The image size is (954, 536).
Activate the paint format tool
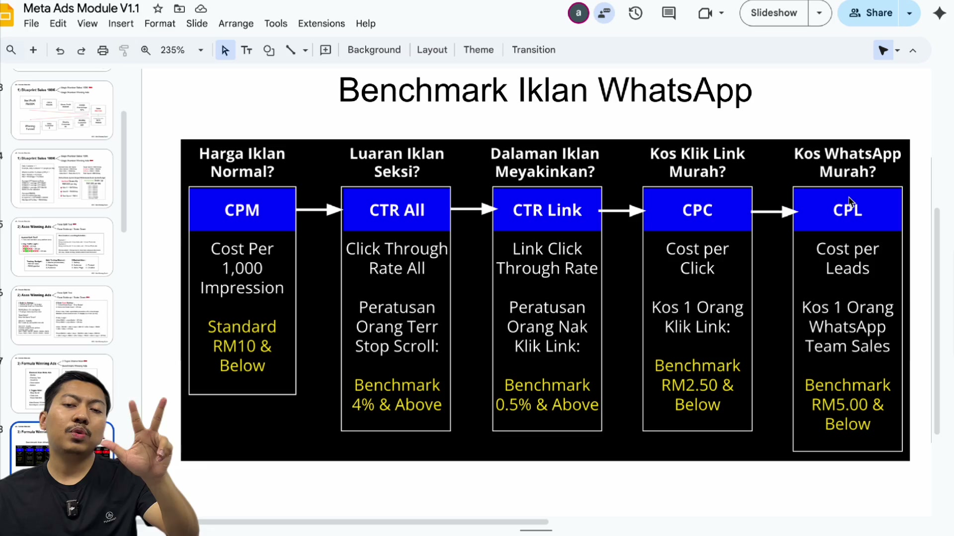coord(124,50)
